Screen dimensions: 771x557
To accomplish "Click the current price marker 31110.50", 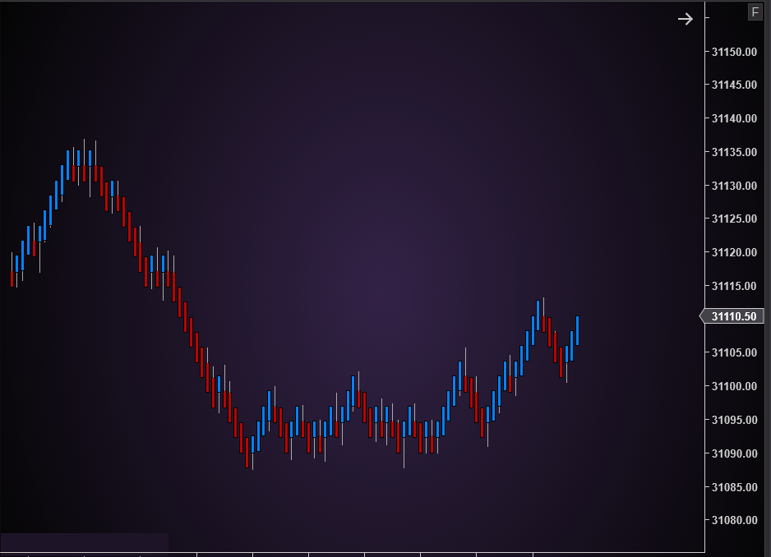I will 732,316.
